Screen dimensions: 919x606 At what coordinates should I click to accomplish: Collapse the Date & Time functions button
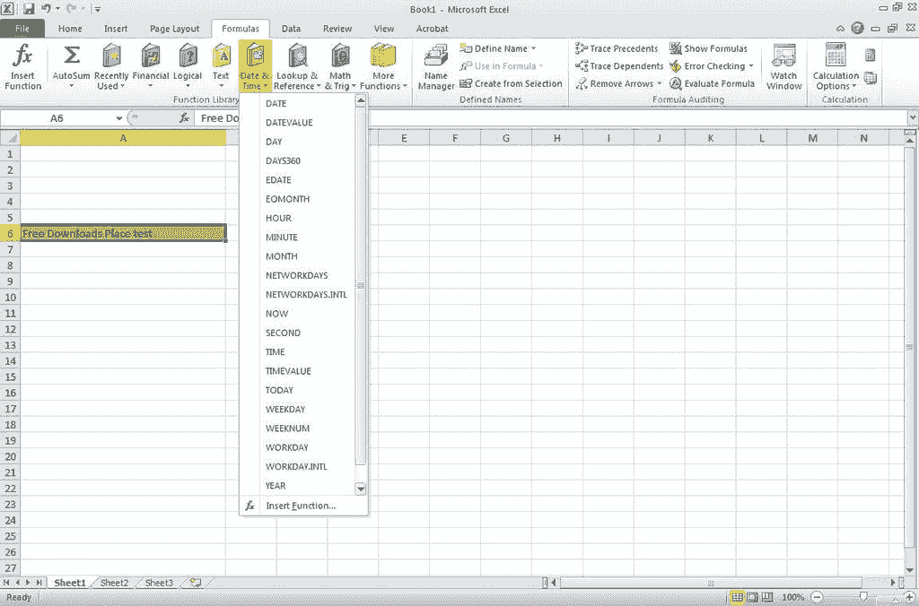[x=255, y=66]
